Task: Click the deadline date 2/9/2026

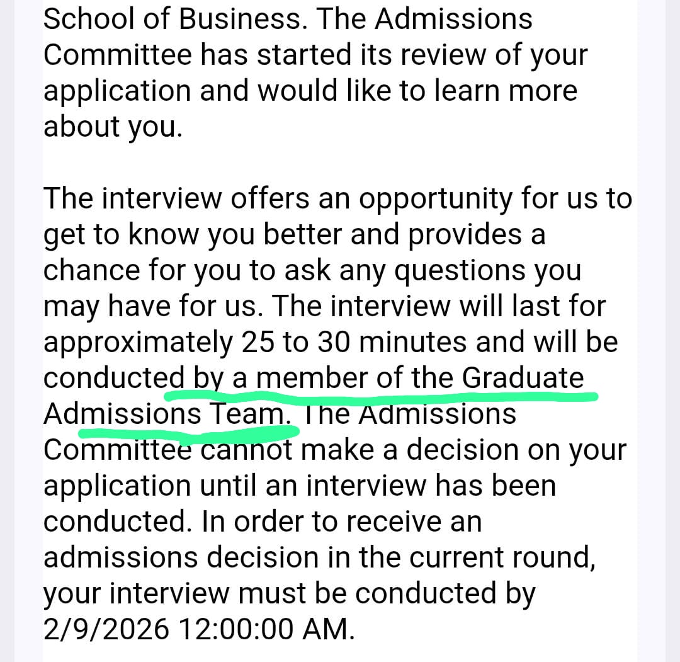Action: pyautogui.click(x=106, y=629)
